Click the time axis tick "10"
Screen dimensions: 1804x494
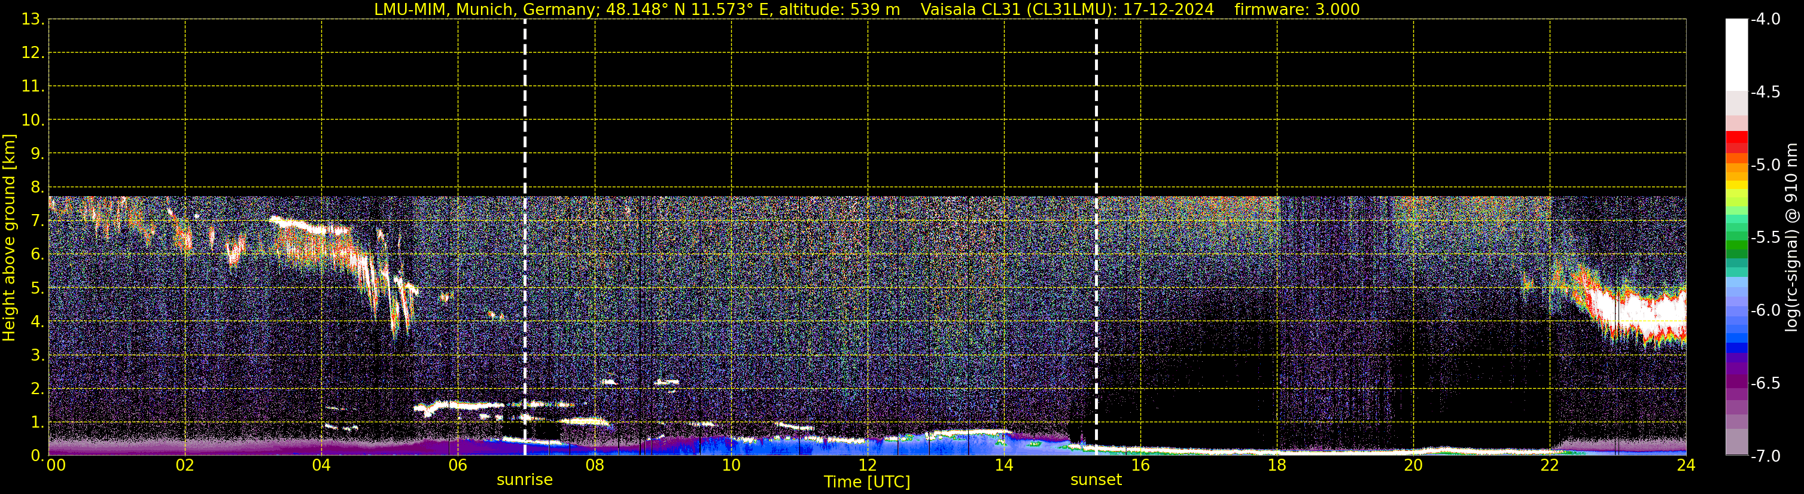click(x=731, y=465)
